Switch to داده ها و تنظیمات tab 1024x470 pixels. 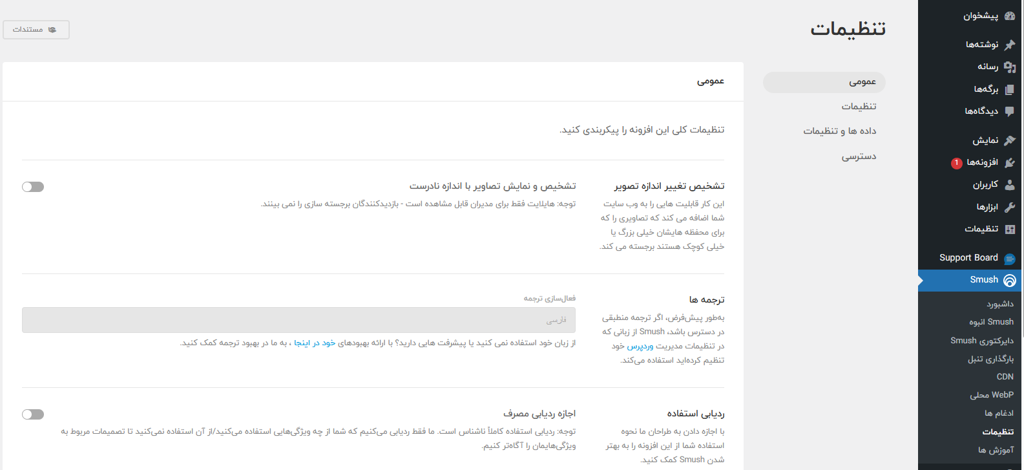tap(840, 131)
